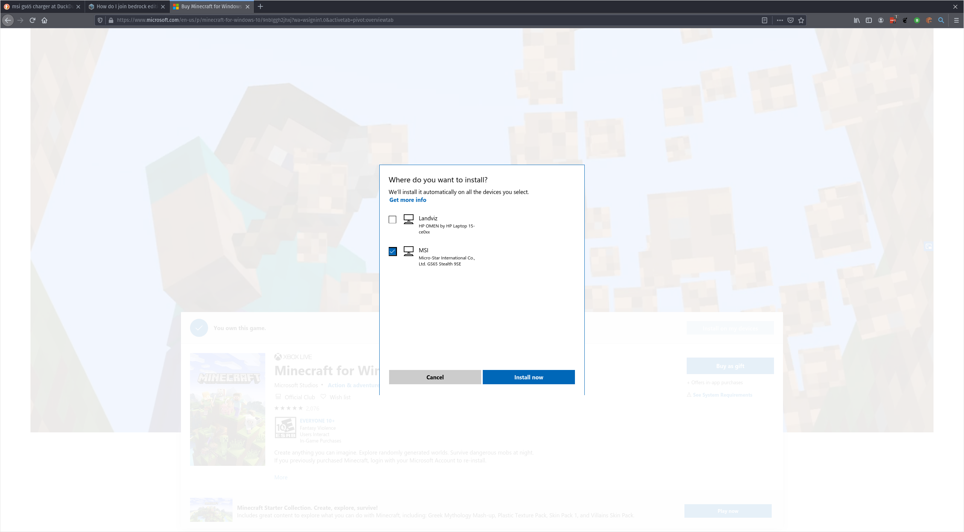This screenshot has height=532, width=964.
Task: Bookmark this page with the star
Action: [x=801, y=20]
